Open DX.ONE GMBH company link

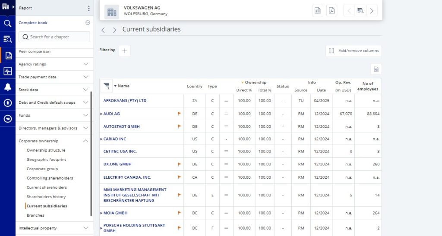[x=117, y=164]
